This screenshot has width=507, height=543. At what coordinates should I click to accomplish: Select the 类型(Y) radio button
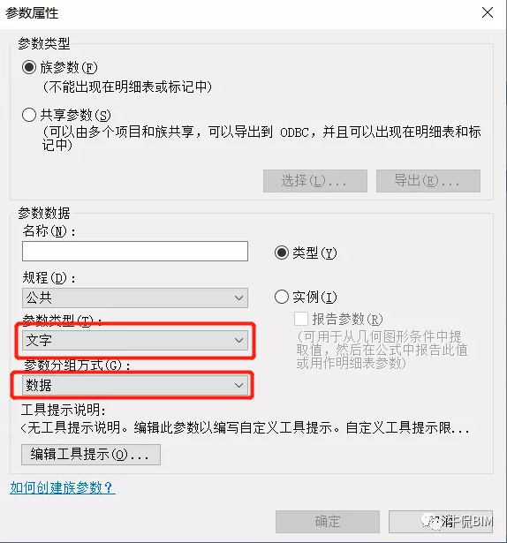pyautogui.click(x=282, y=253)
